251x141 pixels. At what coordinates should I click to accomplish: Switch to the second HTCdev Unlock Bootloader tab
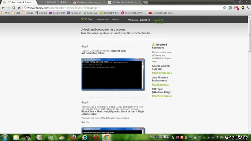point(124,2)
